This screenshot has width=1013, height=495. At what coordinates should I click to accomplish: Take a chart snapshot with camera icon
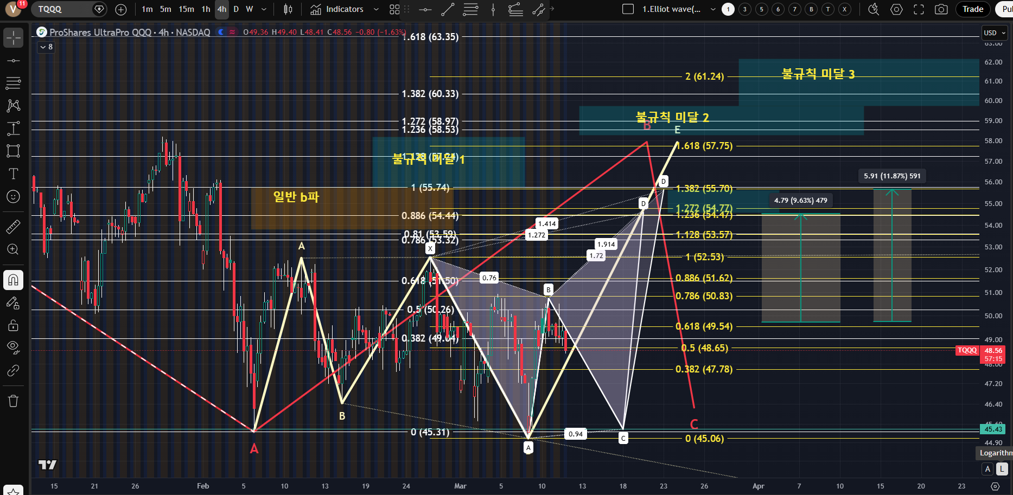tap(941, 9)
